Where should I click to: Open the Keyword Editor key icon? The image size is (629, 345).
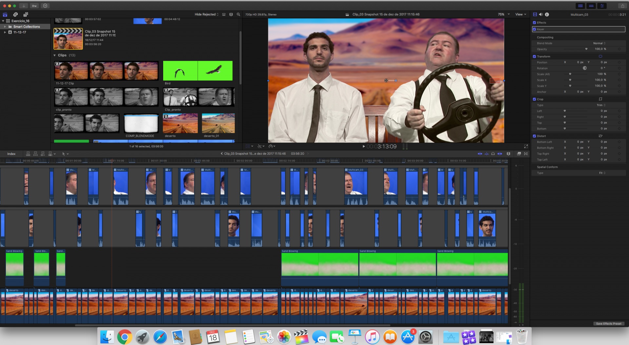34,6
